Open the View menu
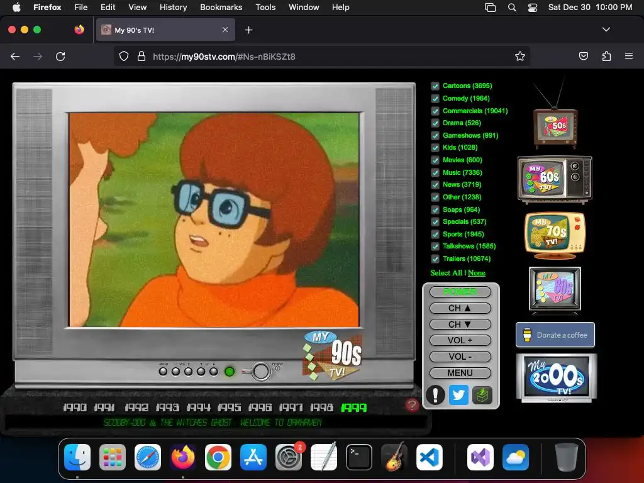Viewport: 644px width, 483px height. (137, 8)
